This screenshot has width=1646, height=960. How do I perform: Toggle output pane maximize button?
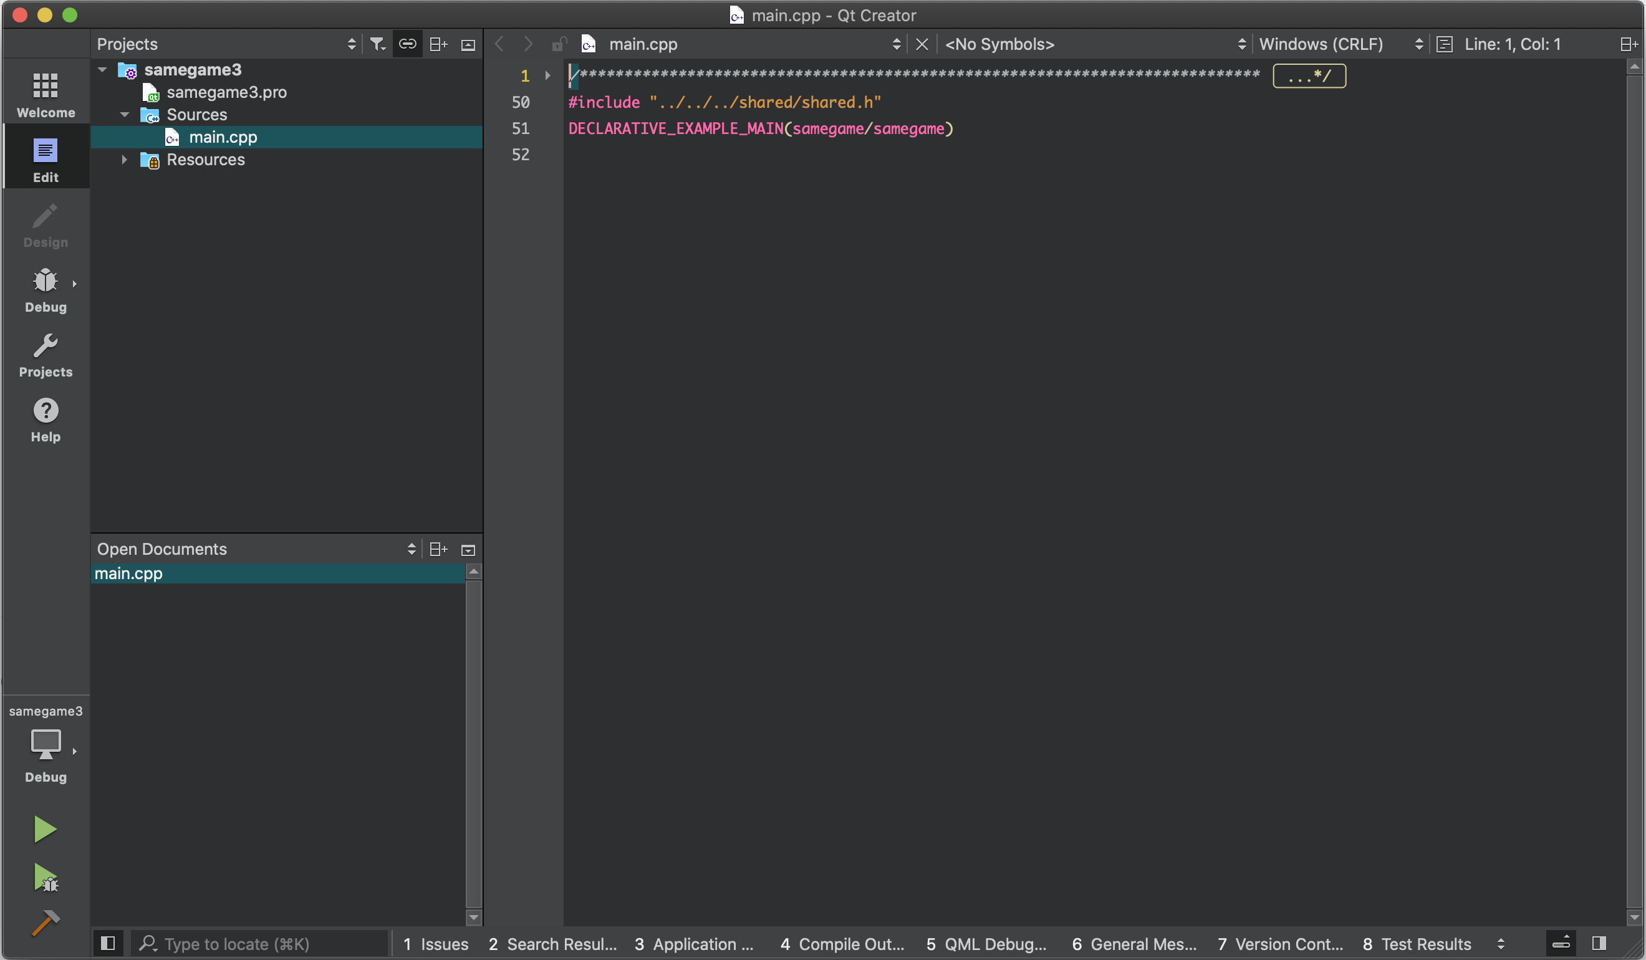point(1561,943)
